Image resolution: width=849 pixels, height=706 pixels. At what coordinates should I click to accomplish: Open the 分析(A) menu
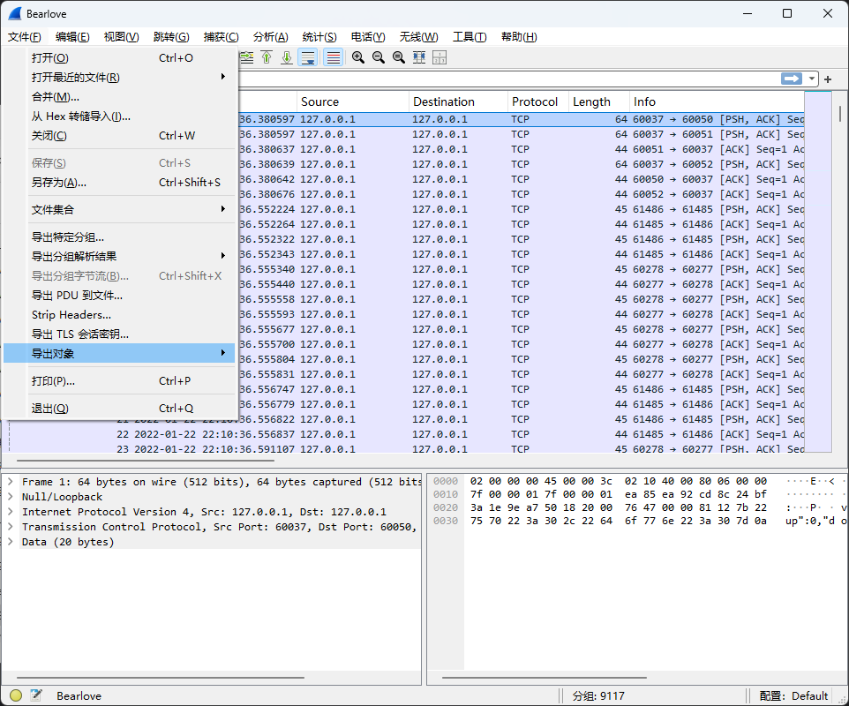(270, 37)
